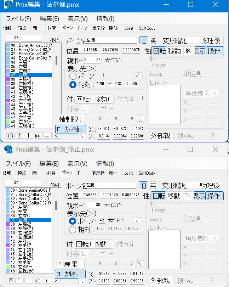Screen dimensions: 229x287
Task: Open 表示(V) menu in 法尔伽_修正.pmx window
Action: point(78,164)
